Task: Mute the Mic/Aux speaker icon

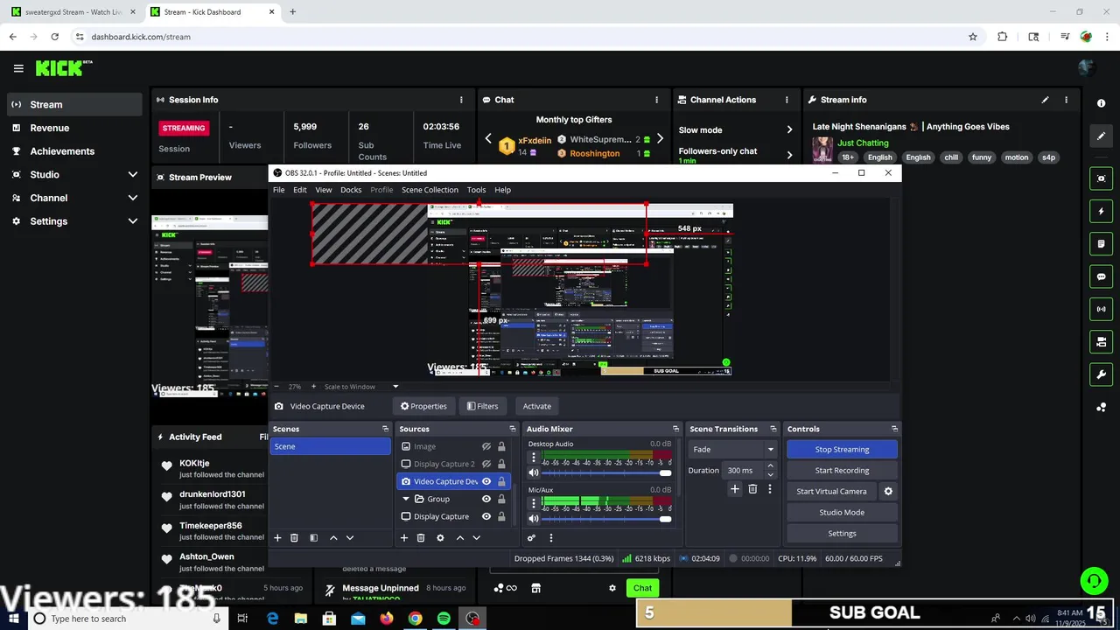Action: (534, 519)
